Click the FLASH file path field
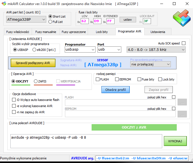 (x=120, y=103)
